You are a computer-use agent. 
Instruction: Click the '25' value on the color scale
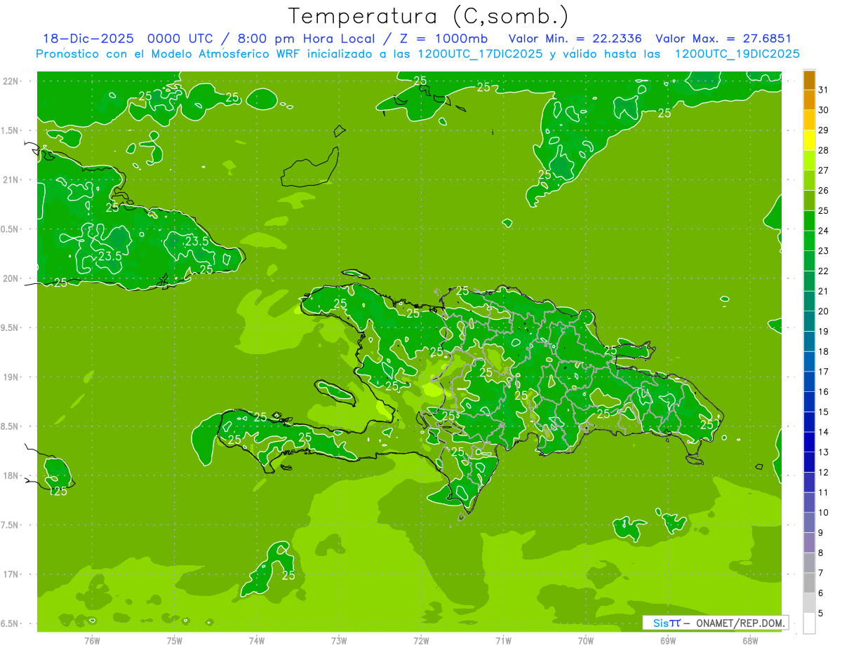[824, 210]
